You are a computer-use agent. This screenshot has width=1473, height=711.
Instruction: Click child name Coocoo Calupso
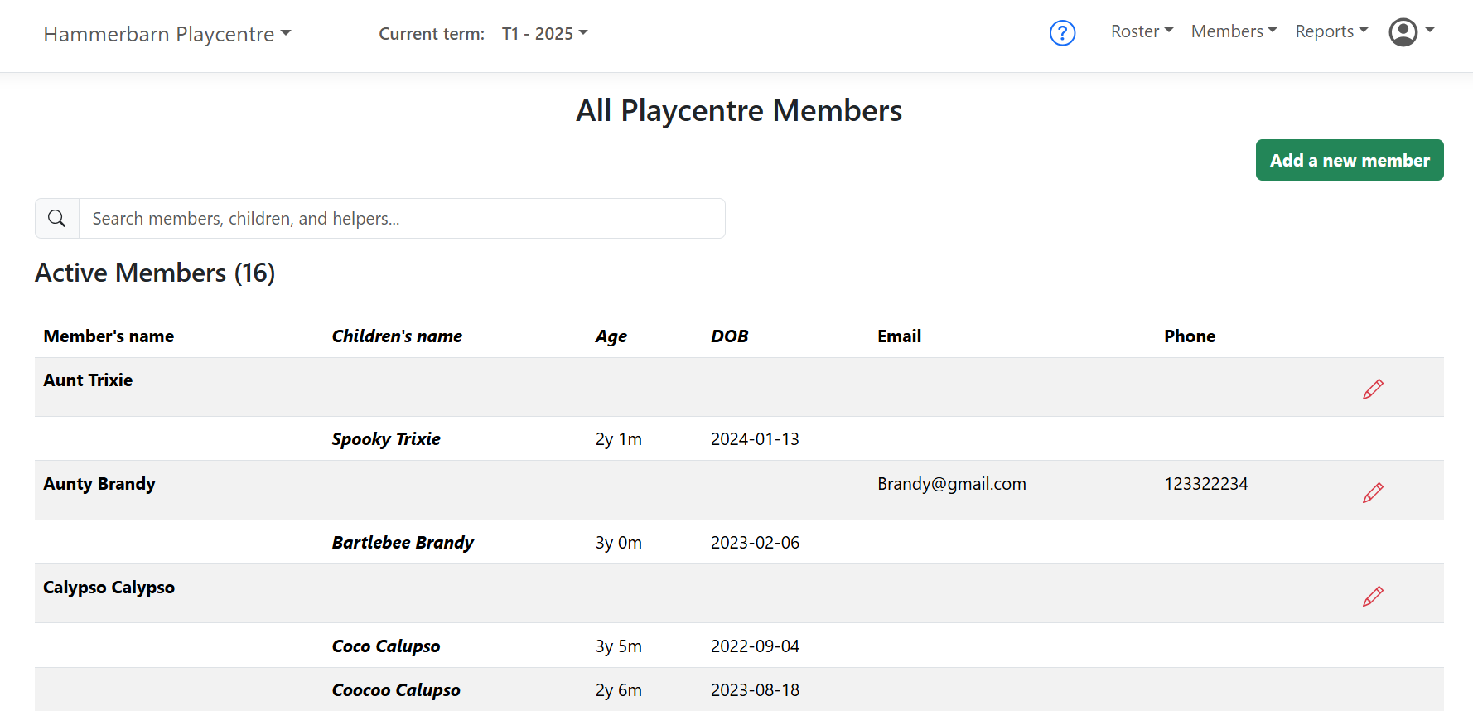pyautogui.click(x=396, y=690)
